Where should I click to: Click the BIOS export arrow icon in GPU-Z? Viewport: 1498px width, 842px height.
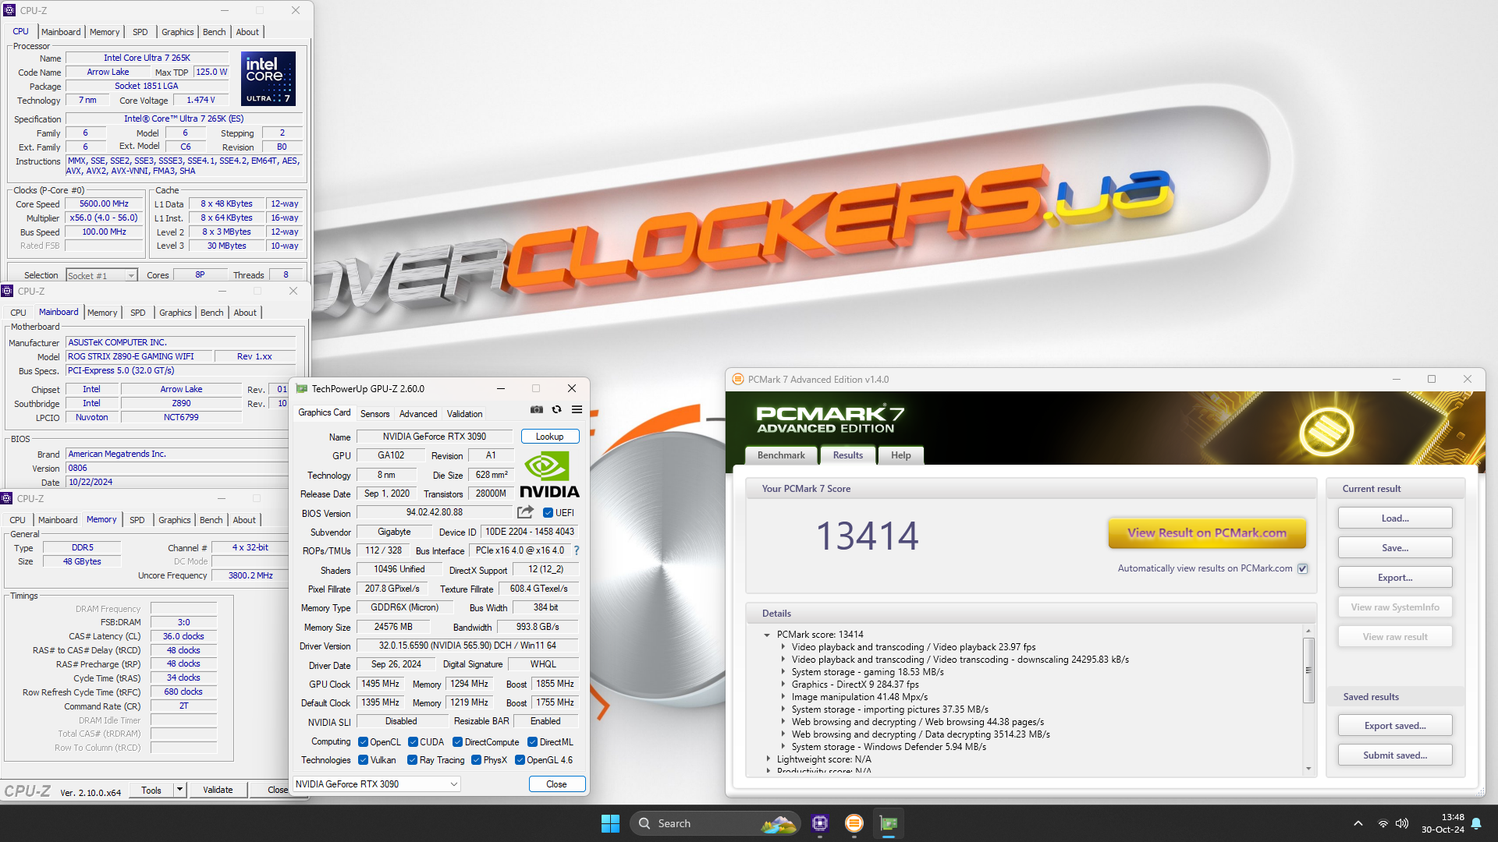(x=526, y=512)
